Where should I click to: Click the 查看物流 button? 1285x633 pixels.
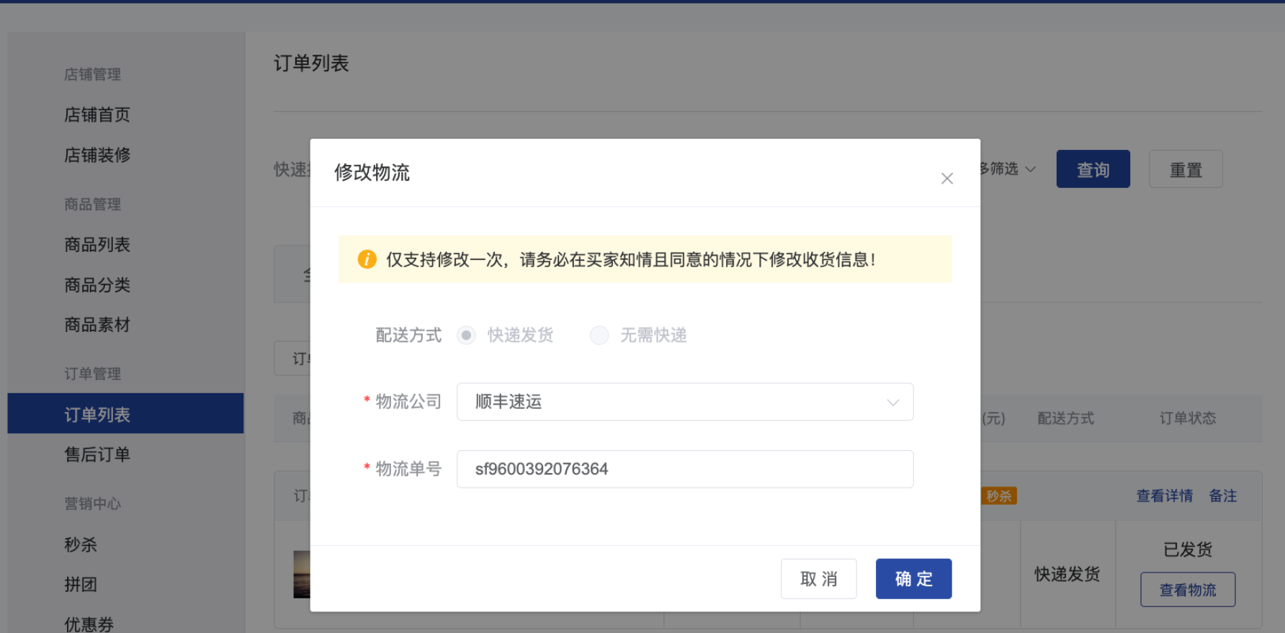(1188, 590)
